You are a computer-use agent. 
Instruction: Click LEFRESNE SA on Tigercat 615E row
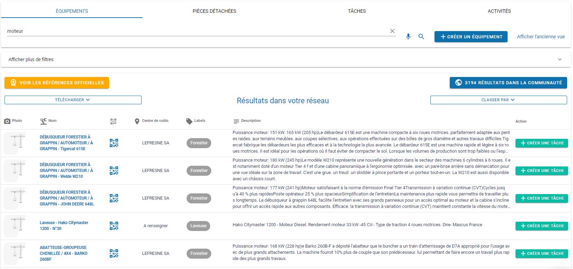tap(156, 143)
